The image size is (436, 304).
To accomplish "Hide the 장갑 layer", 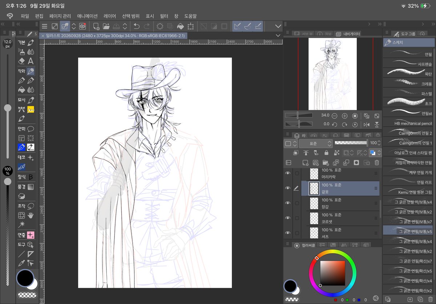I will 288,203.
